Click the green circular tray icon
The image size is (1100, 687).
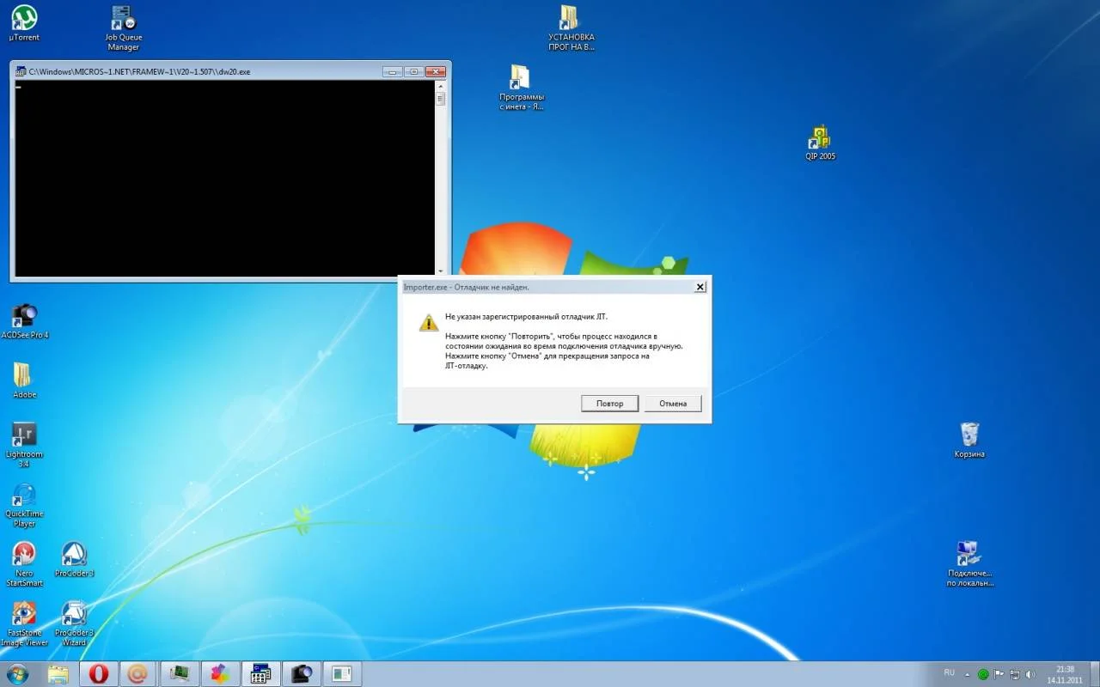click(983, 674)
